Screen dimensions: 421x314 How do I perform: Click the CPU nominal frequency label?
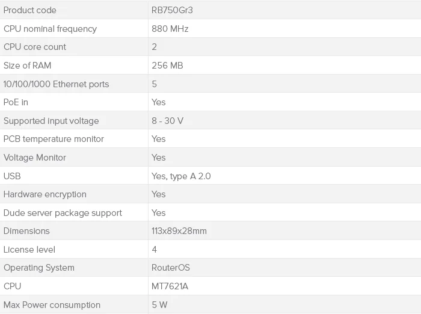coord(50,29)
